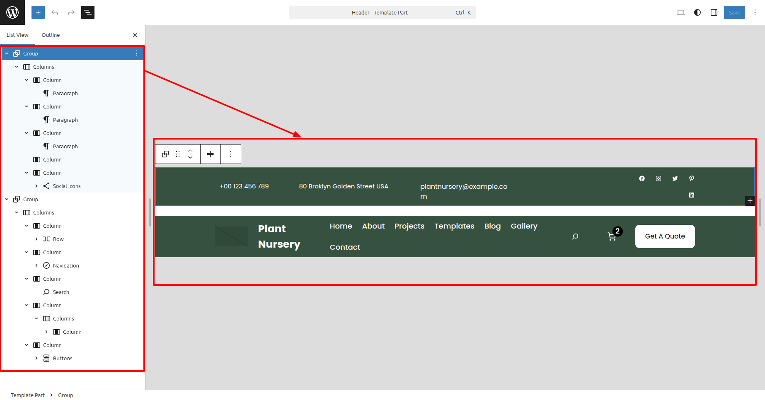
Task: Expand the Navigation block in list view
Action: [36, 265]
